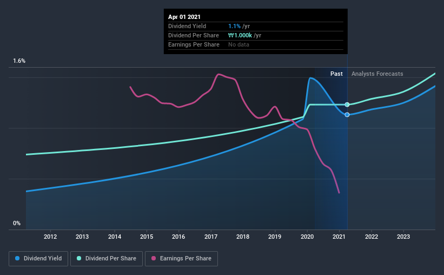444x275 pixels.
Task: Click the ₩1.000k dividend per share value
Action: 240,35
